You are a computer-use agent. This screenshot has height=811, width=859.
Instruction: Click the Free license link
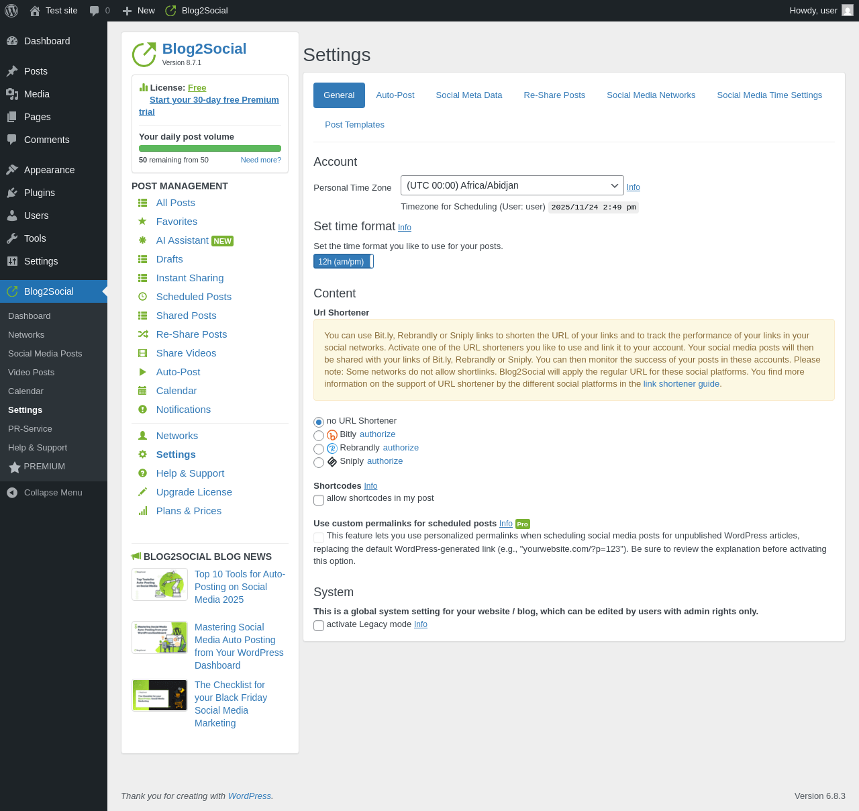197,88
